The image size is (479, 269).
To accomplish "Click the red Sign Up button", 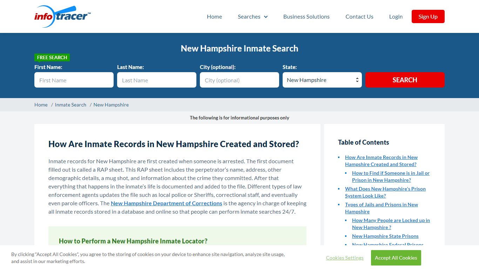I will click(x=428, y=16).
